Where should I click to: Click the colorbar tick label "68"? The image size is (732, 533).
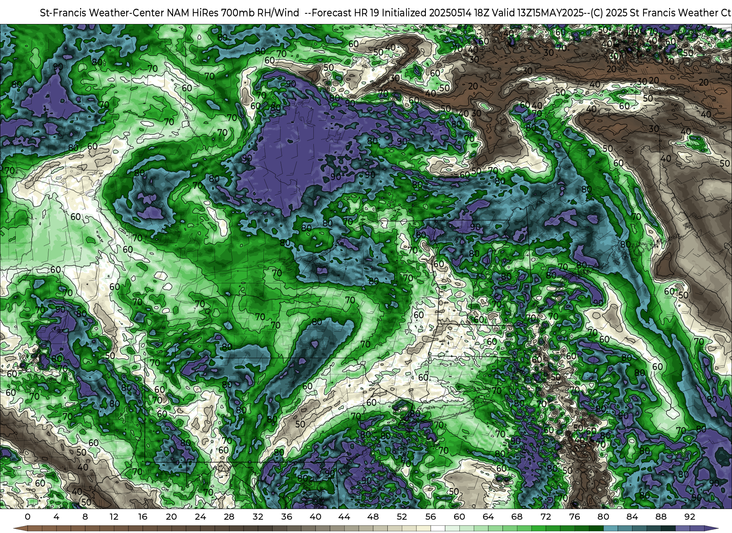tap(517, 517)
